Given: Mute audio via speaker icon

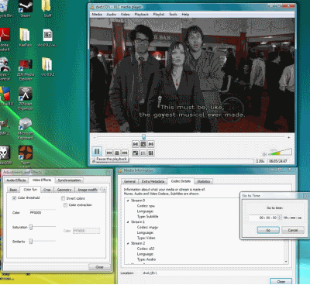Looking at the screenshot, I should click(264, 154).
